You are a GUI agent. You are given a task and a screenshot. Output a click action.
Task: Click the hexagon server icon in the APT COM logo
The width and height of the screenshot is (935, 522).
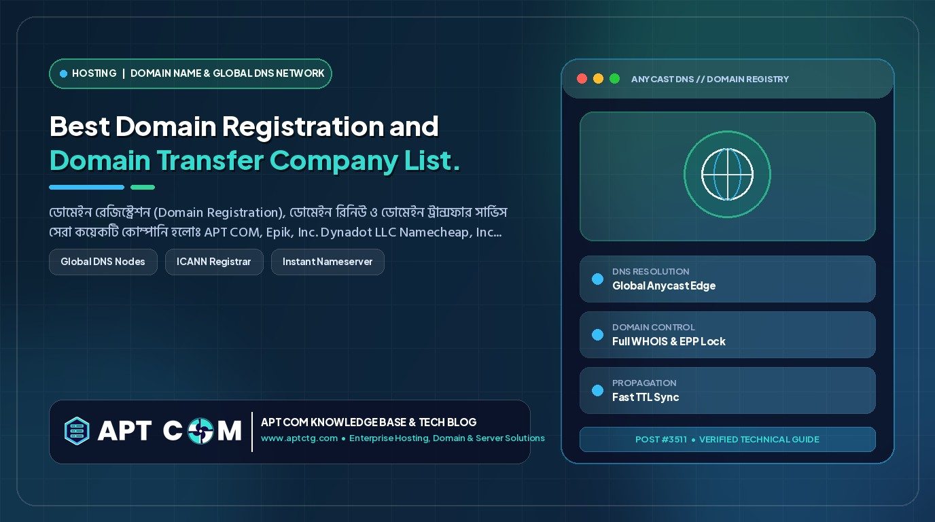[77, 430]
